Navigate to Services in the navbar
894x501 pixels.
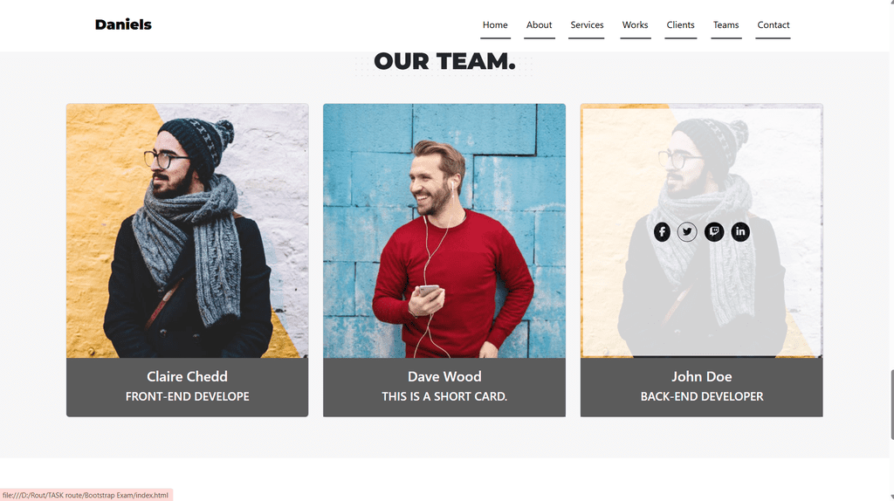coord(587,25)
